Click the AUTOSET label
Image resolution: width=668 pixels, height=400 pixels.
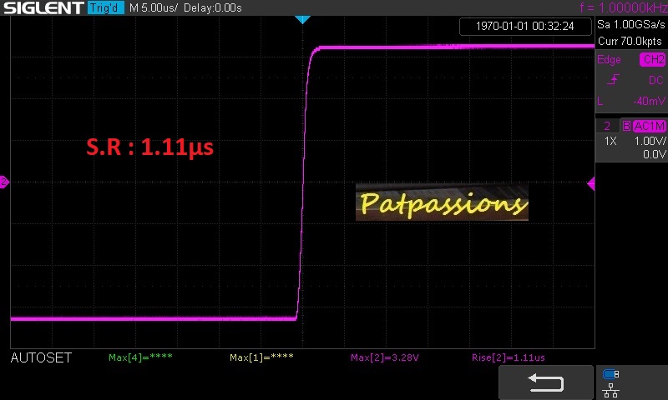pyautogui.click(x=41, y=357)
